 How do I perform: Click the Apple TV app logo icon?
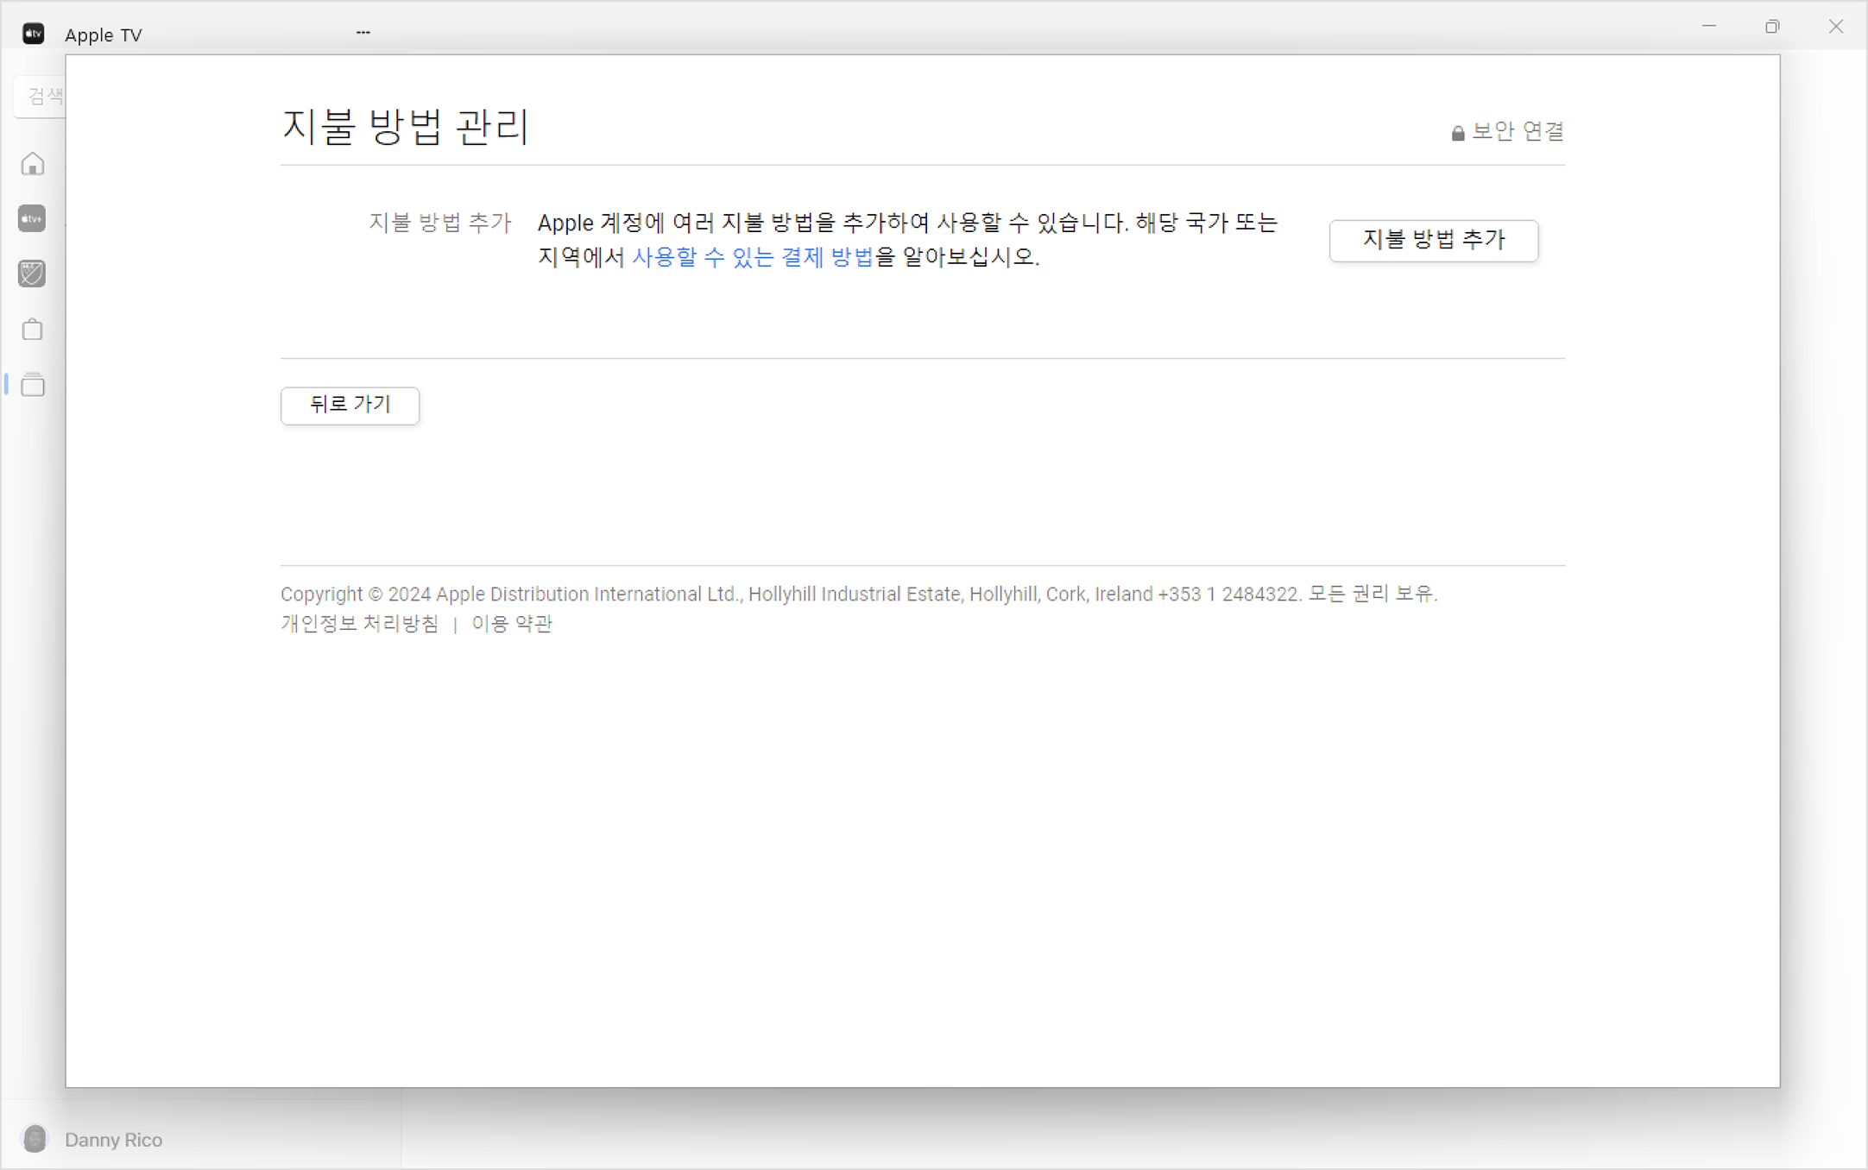33,34
